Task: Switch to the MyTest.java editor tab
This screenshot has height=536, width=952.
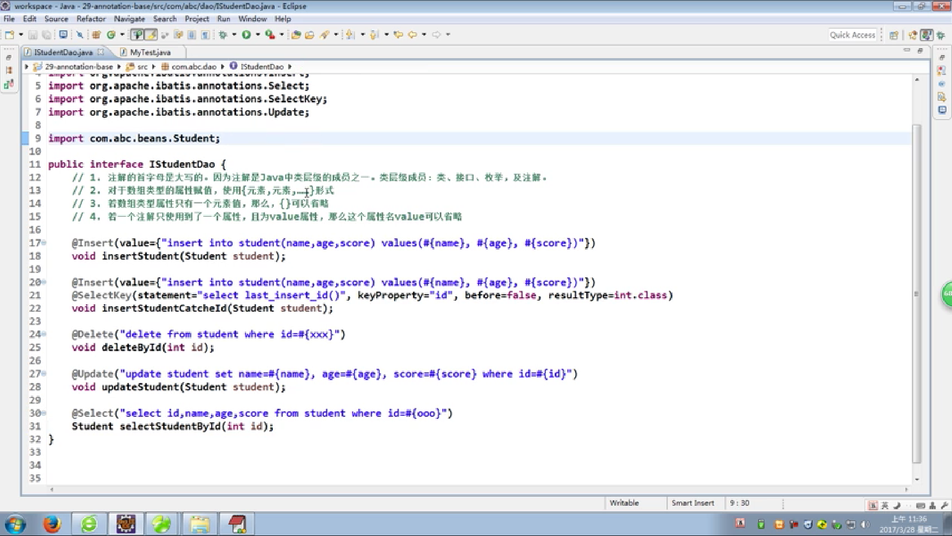Action: click(x=150, y=52)
